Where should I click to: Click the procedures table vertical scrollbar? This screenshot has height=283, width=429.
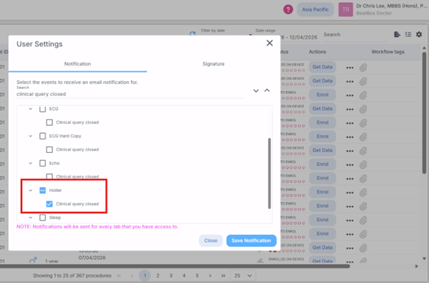[424, 113]
